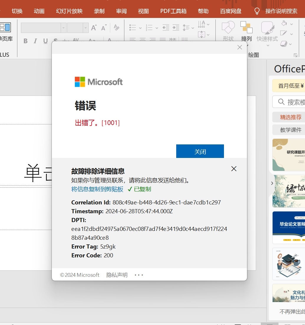The image size is (305, 325).
Task: Click 将信息复制到剪贴板 link
Action: (x=97, y=189)
